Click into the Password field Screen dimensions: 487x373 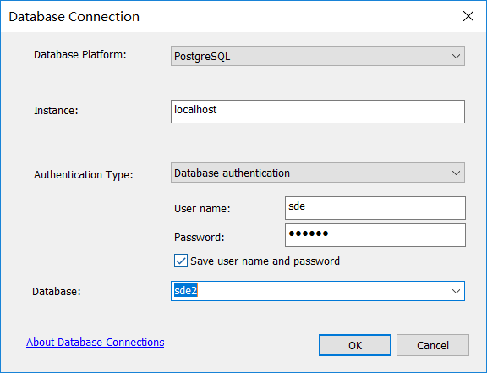pos(375,235)
